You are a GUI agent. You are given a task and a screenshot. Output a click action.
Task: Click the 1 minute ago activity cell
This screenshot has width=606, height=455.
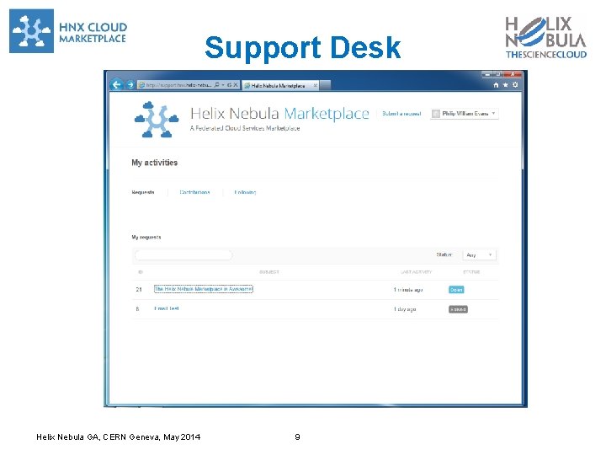(408, 290)
